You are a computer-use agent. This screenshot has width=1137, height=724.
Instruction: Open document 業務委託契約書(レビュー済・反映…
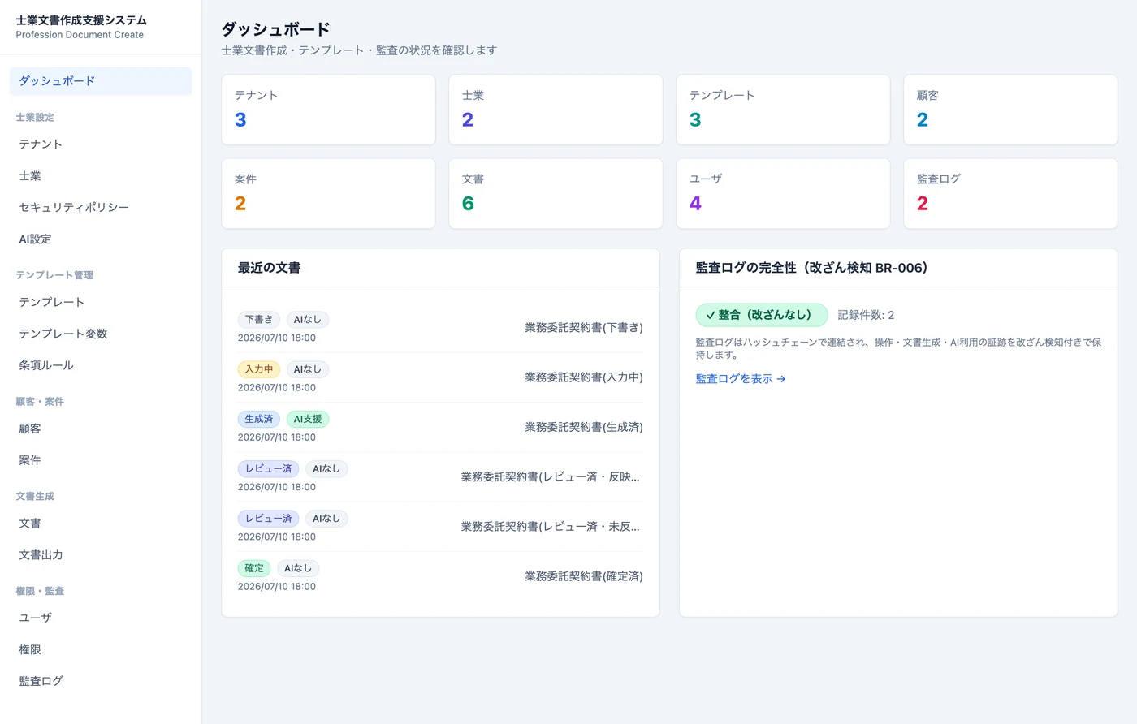[x=551, y=477]
